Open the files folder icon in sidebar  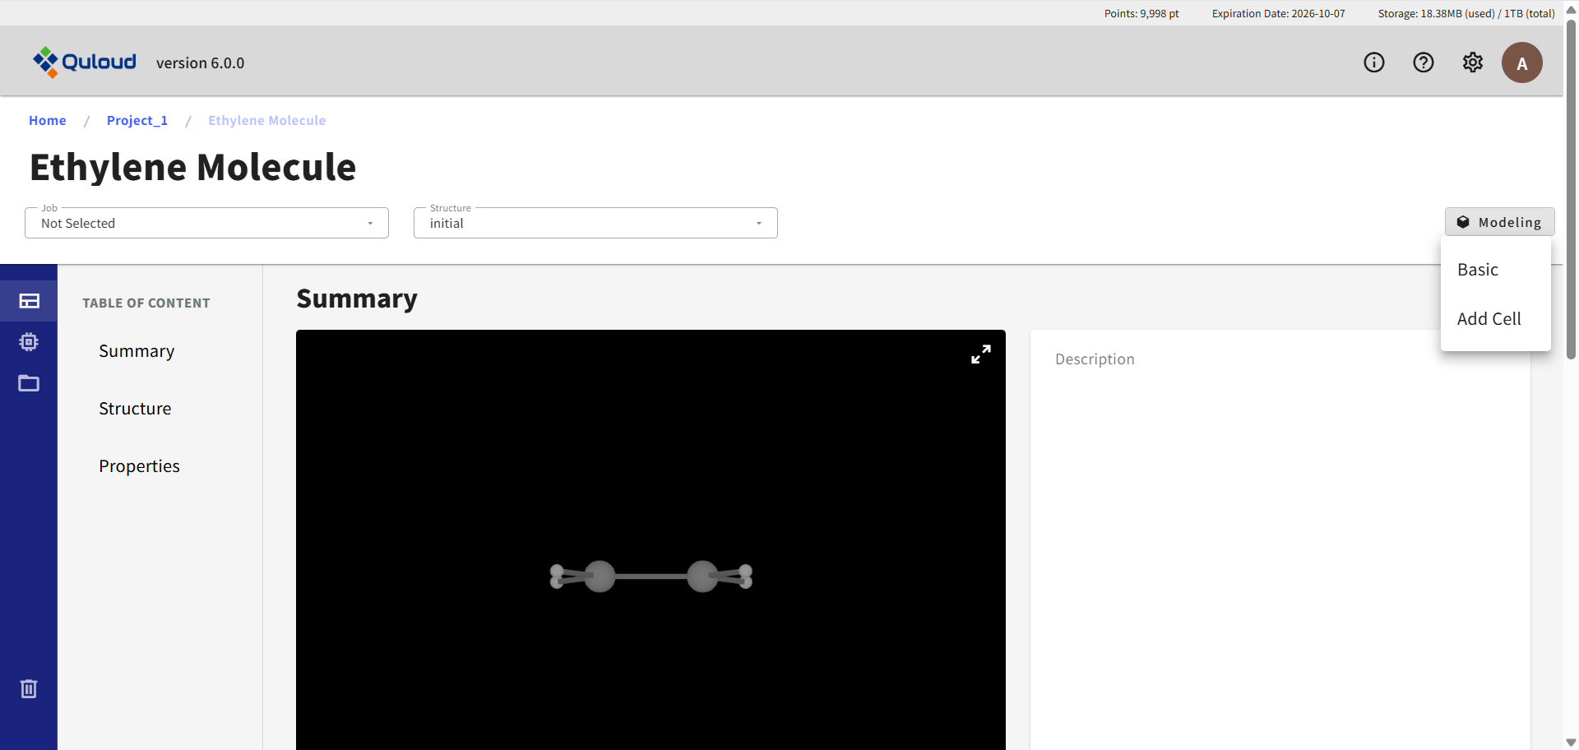click(x=29, y=383)
